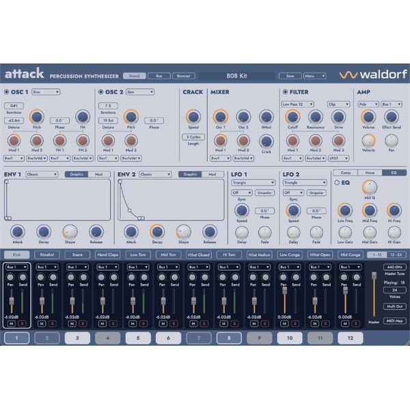The image size is (410, 410).
Task: Open the header Menu dropdown
Action: 315,76
